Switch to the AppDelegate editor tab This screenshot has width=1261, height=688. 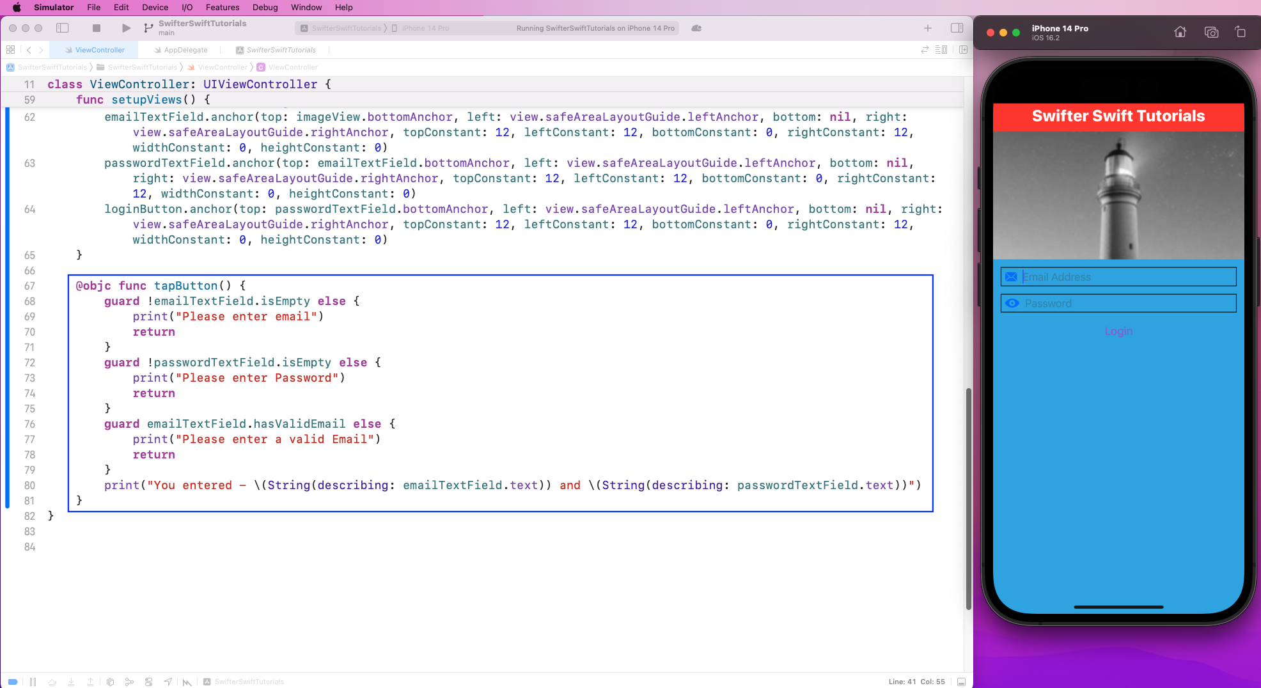coord(181,50)
